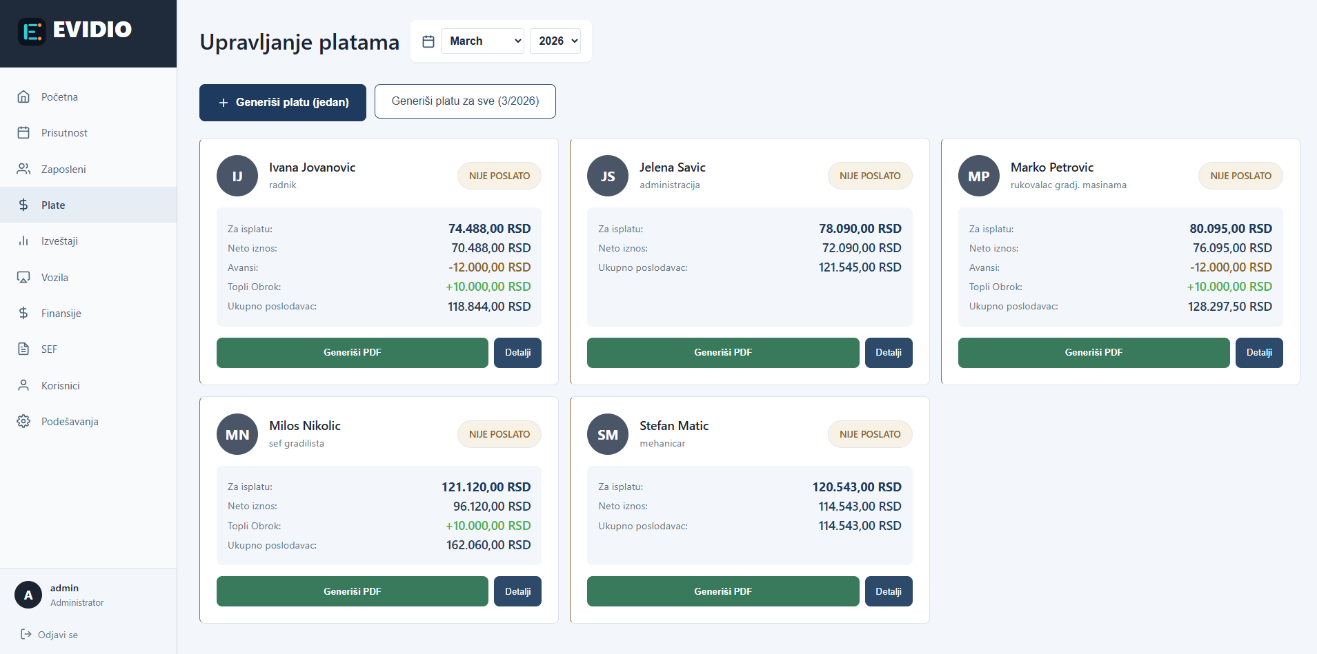Select the Zaposleni employees icon

pos(24,169)
